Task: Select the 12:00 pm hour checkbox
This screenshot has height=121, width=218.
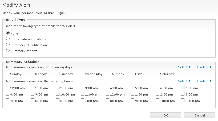Action: click(108, 94)
